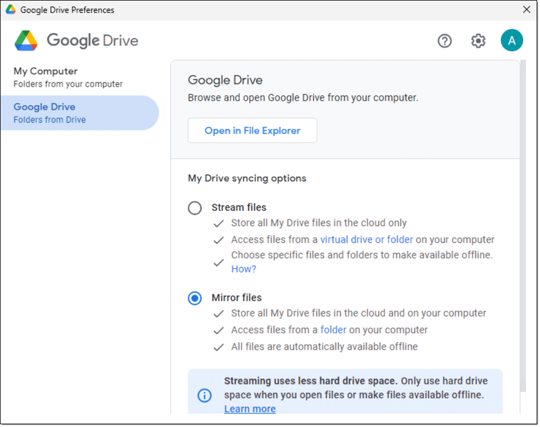Open Settings via the gear icon

pos(478,41)
